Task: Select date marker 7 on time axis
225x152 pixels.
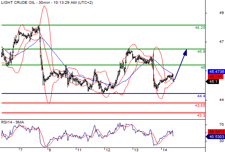Action: [21, 150]
